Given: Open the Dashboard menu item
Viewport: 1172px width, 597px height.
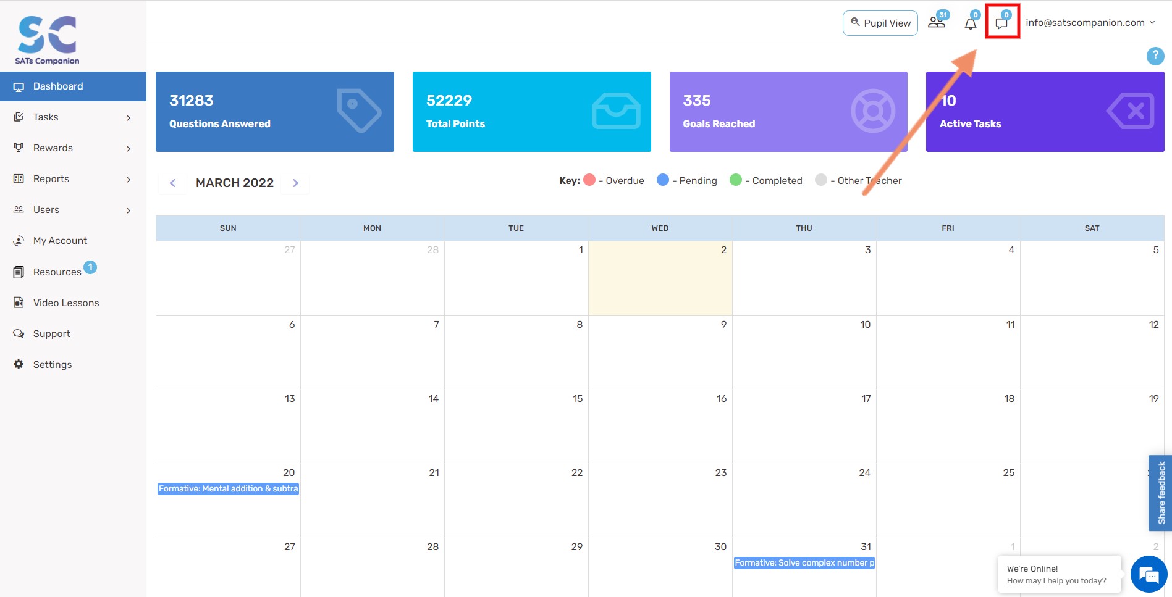Looking at the screenshot, I should click(73, 86).
